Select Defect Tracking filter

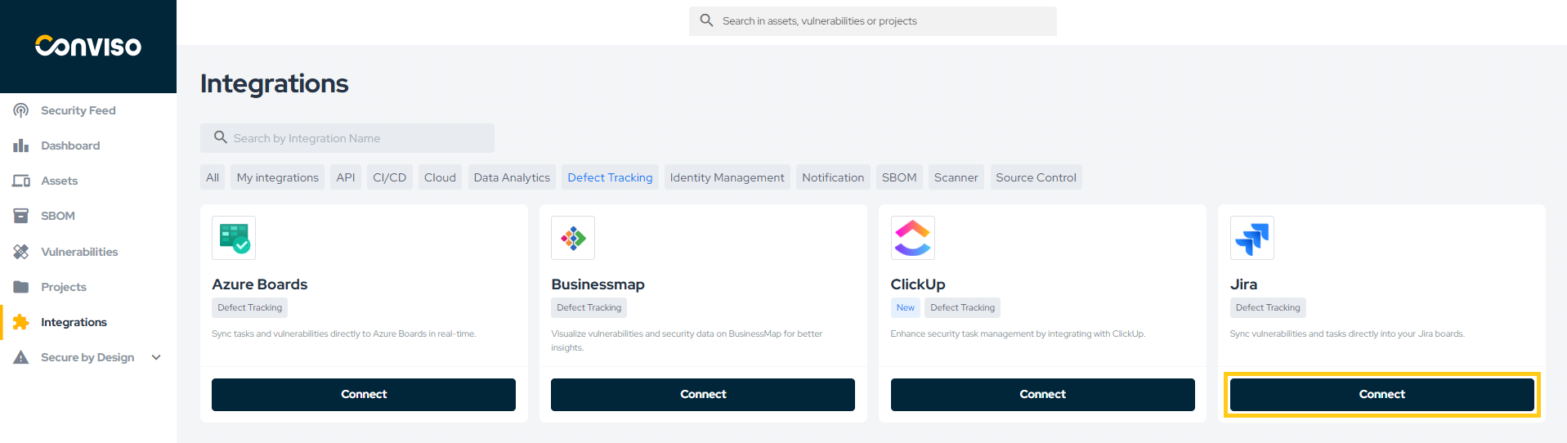[x=610, y=177]
